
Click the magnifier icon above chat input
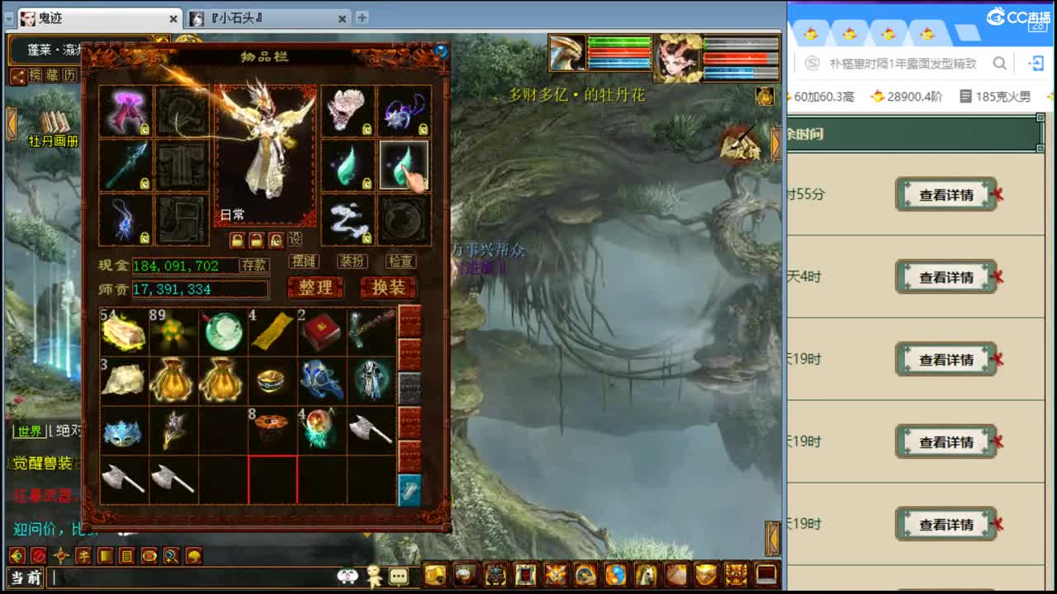pyautogui.click(x=171, y=555)
